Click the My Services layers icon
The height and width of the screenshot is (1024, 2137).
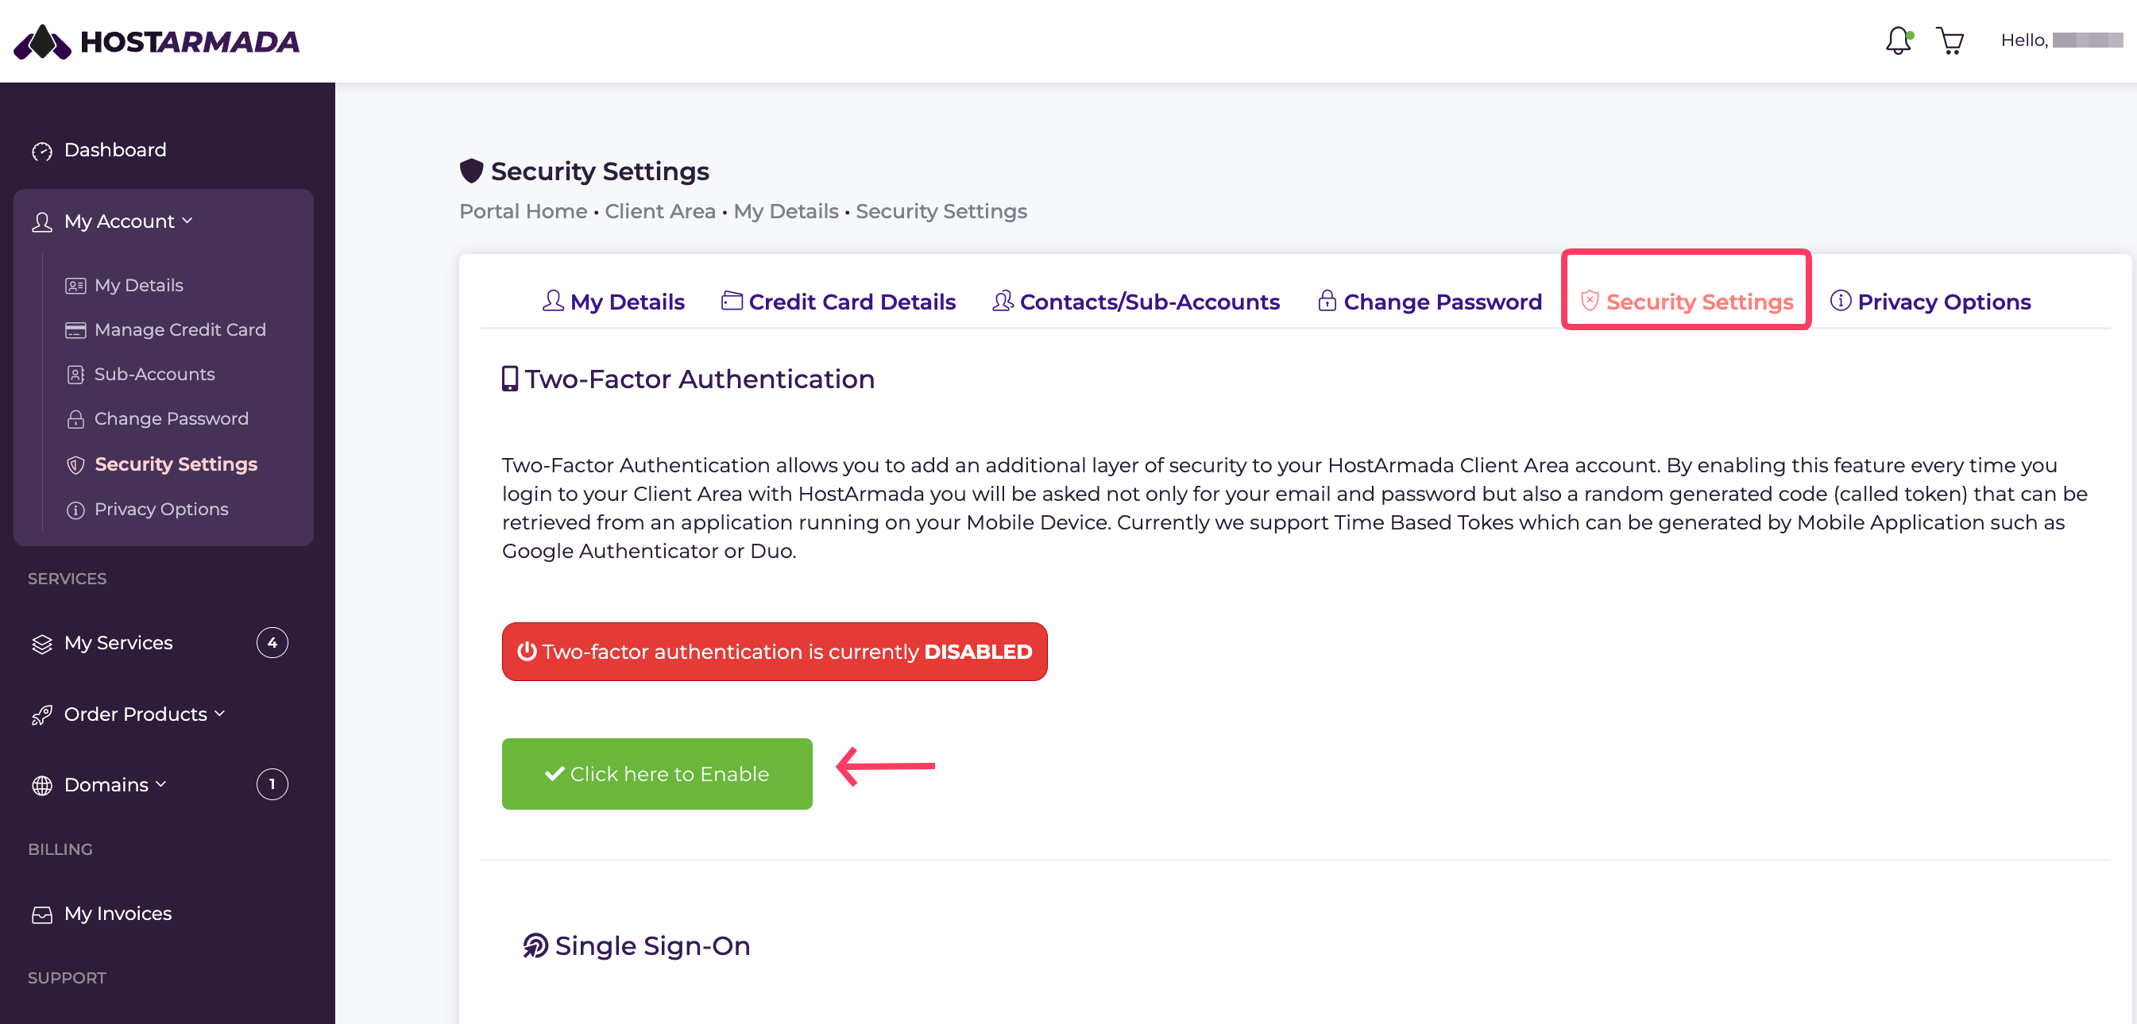click(x=41, y=644)
